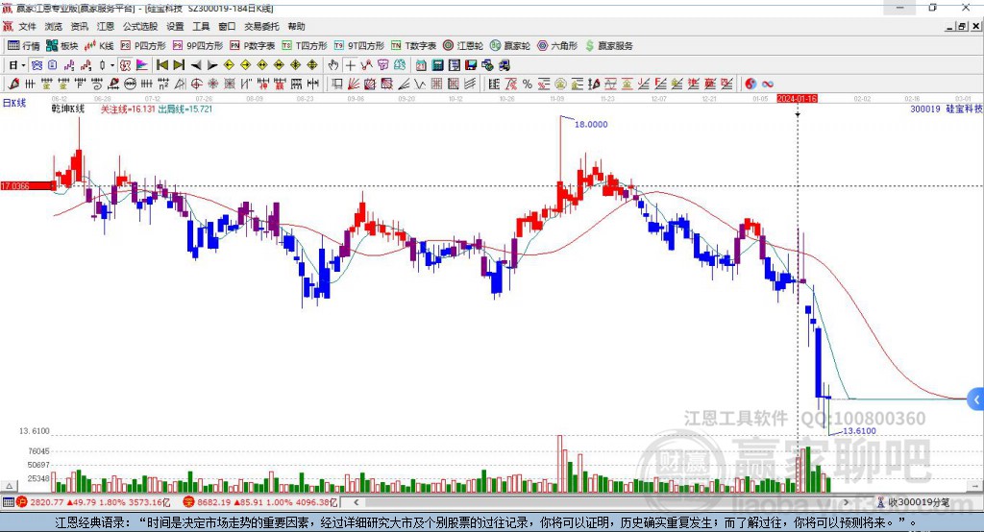The height and width of the screenshot is (532, 984).
Task: Select the red F lines tool
Action: pyautogui.click(x=659, y=84)
